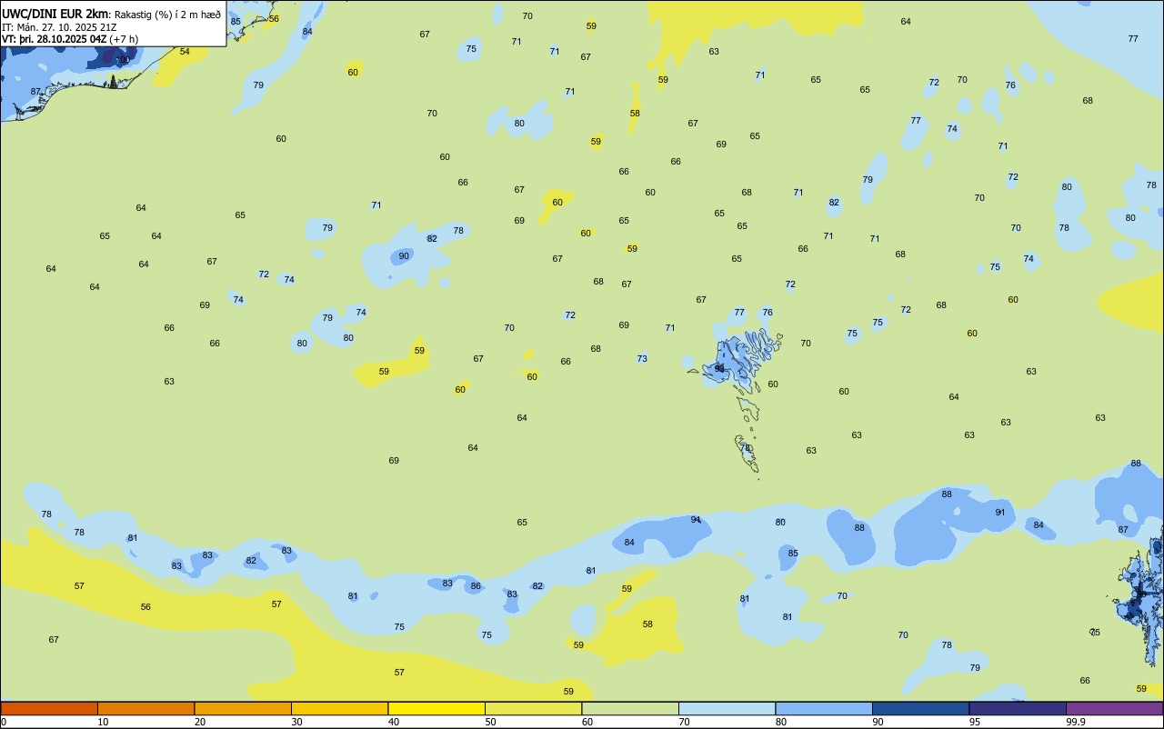Click the light green 60–70 legend swatch
Viewport: 1164px width, 729px height.
click(630, 708)
